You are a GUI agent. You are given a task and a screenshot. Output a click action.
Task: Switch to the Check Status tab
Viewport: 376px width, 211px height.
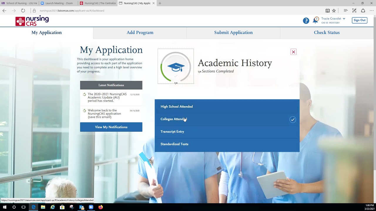pyautogui.click(x=327, y=33)
